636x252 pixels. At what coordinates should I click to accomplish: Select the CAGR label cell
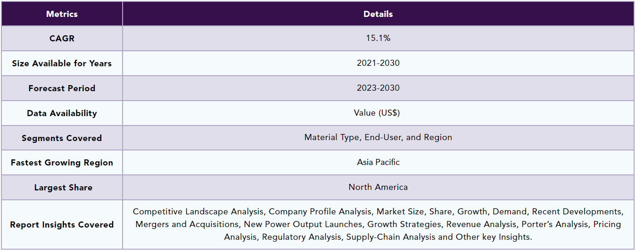pyautogui.click(x=62, y=39)
